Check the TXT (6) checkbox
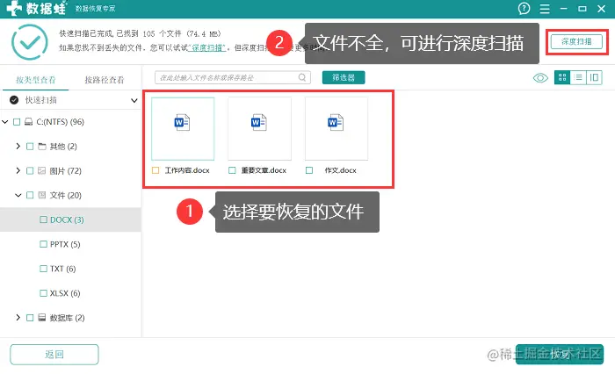 (x=43, y=269)
